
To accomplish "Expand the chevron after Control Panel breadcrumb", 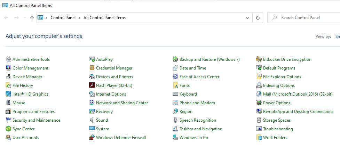I will pos(79,18).
